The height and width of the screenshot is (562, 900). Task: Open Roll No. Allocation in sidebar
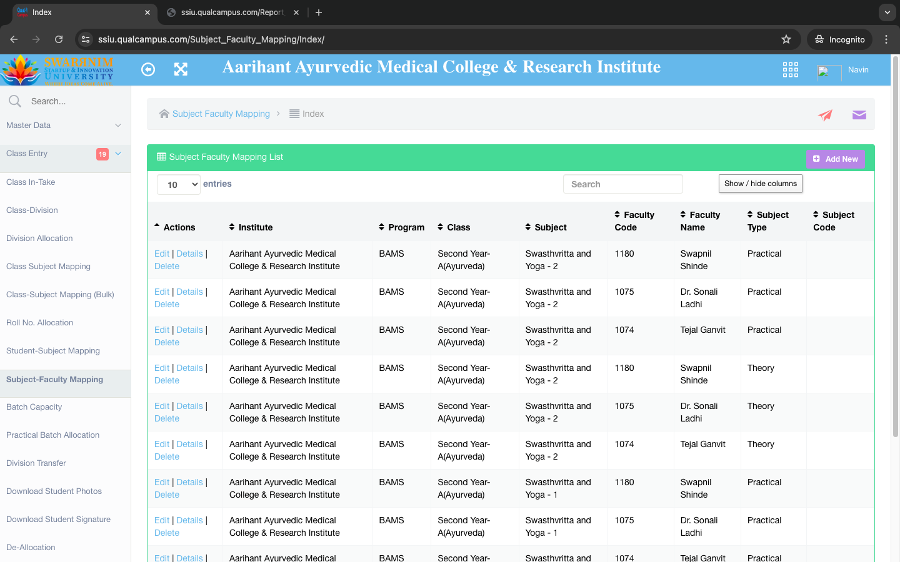[39, 323]
